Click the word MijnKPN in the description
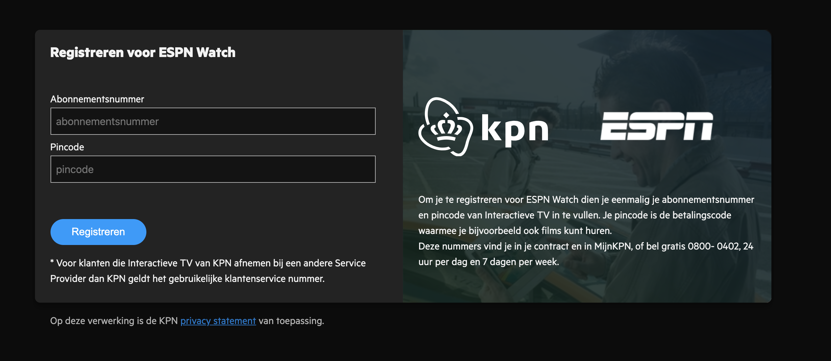The width and height of the screenshot is (831, 361). 613,246
